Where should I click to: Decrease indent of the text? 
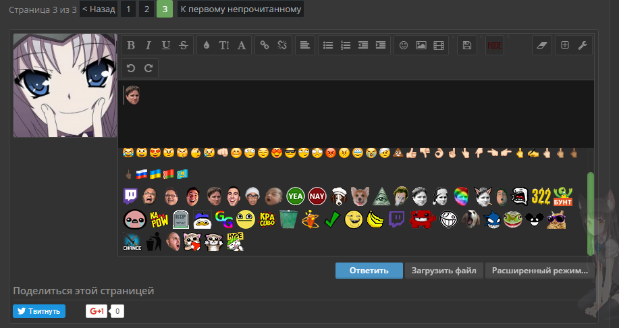(x=362, y=45)
